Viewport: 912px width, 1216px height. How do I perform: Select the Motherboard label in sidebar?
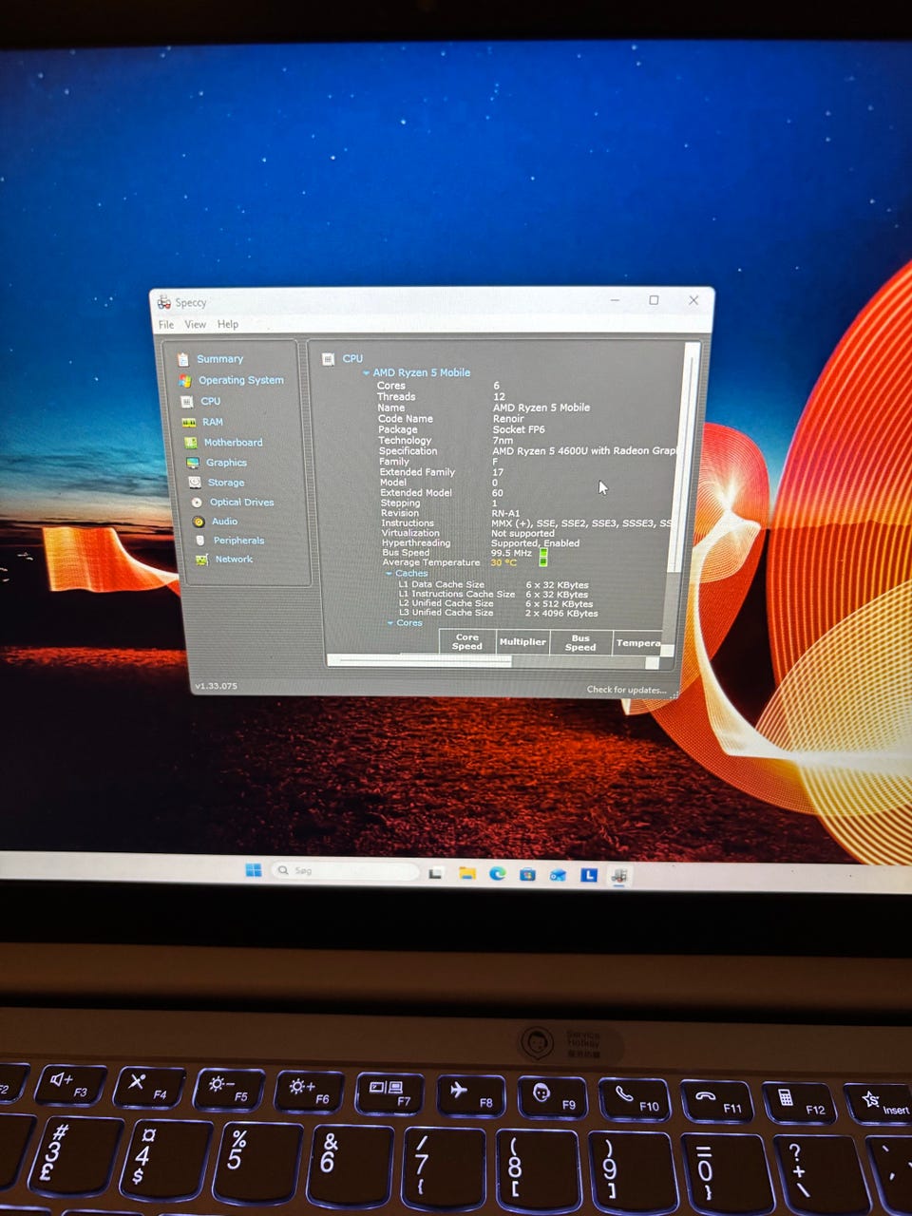(233, 443)
